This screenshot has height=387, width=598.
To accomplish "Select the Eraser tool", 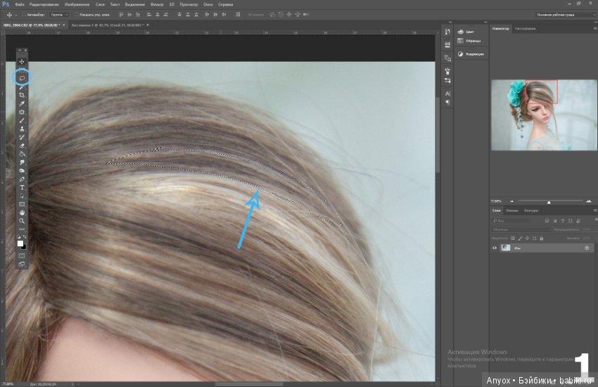I will (22, 146).
